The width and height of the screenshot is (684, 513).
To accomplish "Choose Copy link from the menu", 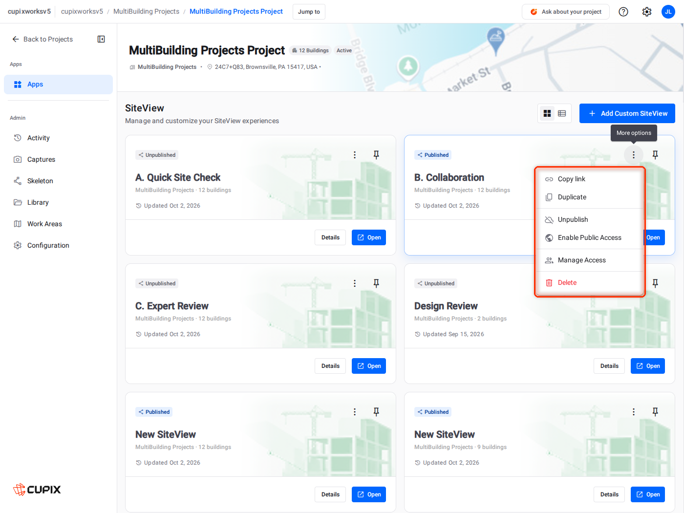I will [x=590, y=179].
